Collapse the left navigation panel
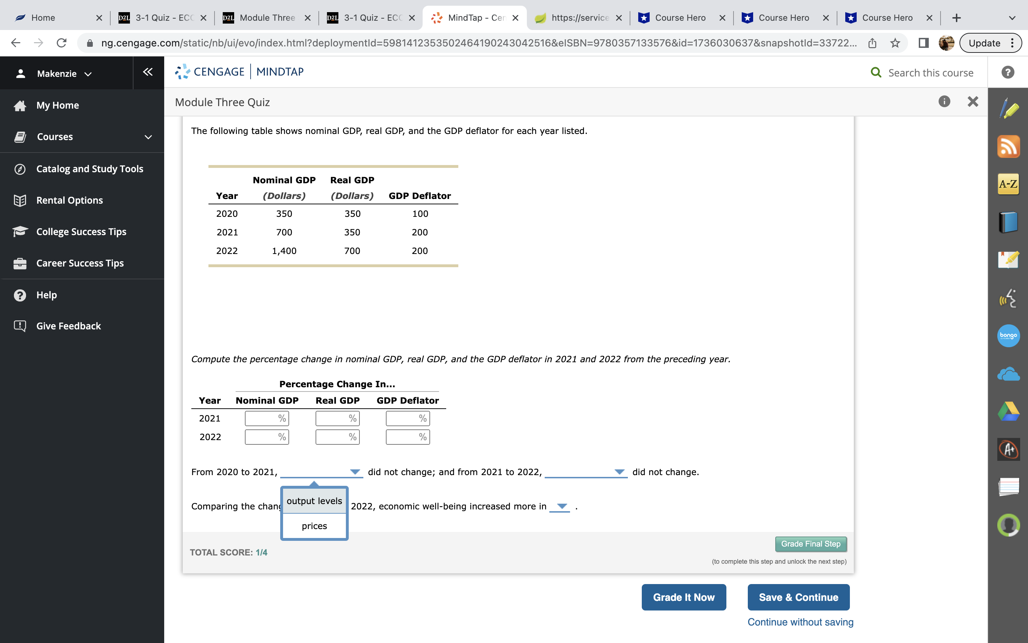This screenshot has width=1028, height=643. (147, 72)
